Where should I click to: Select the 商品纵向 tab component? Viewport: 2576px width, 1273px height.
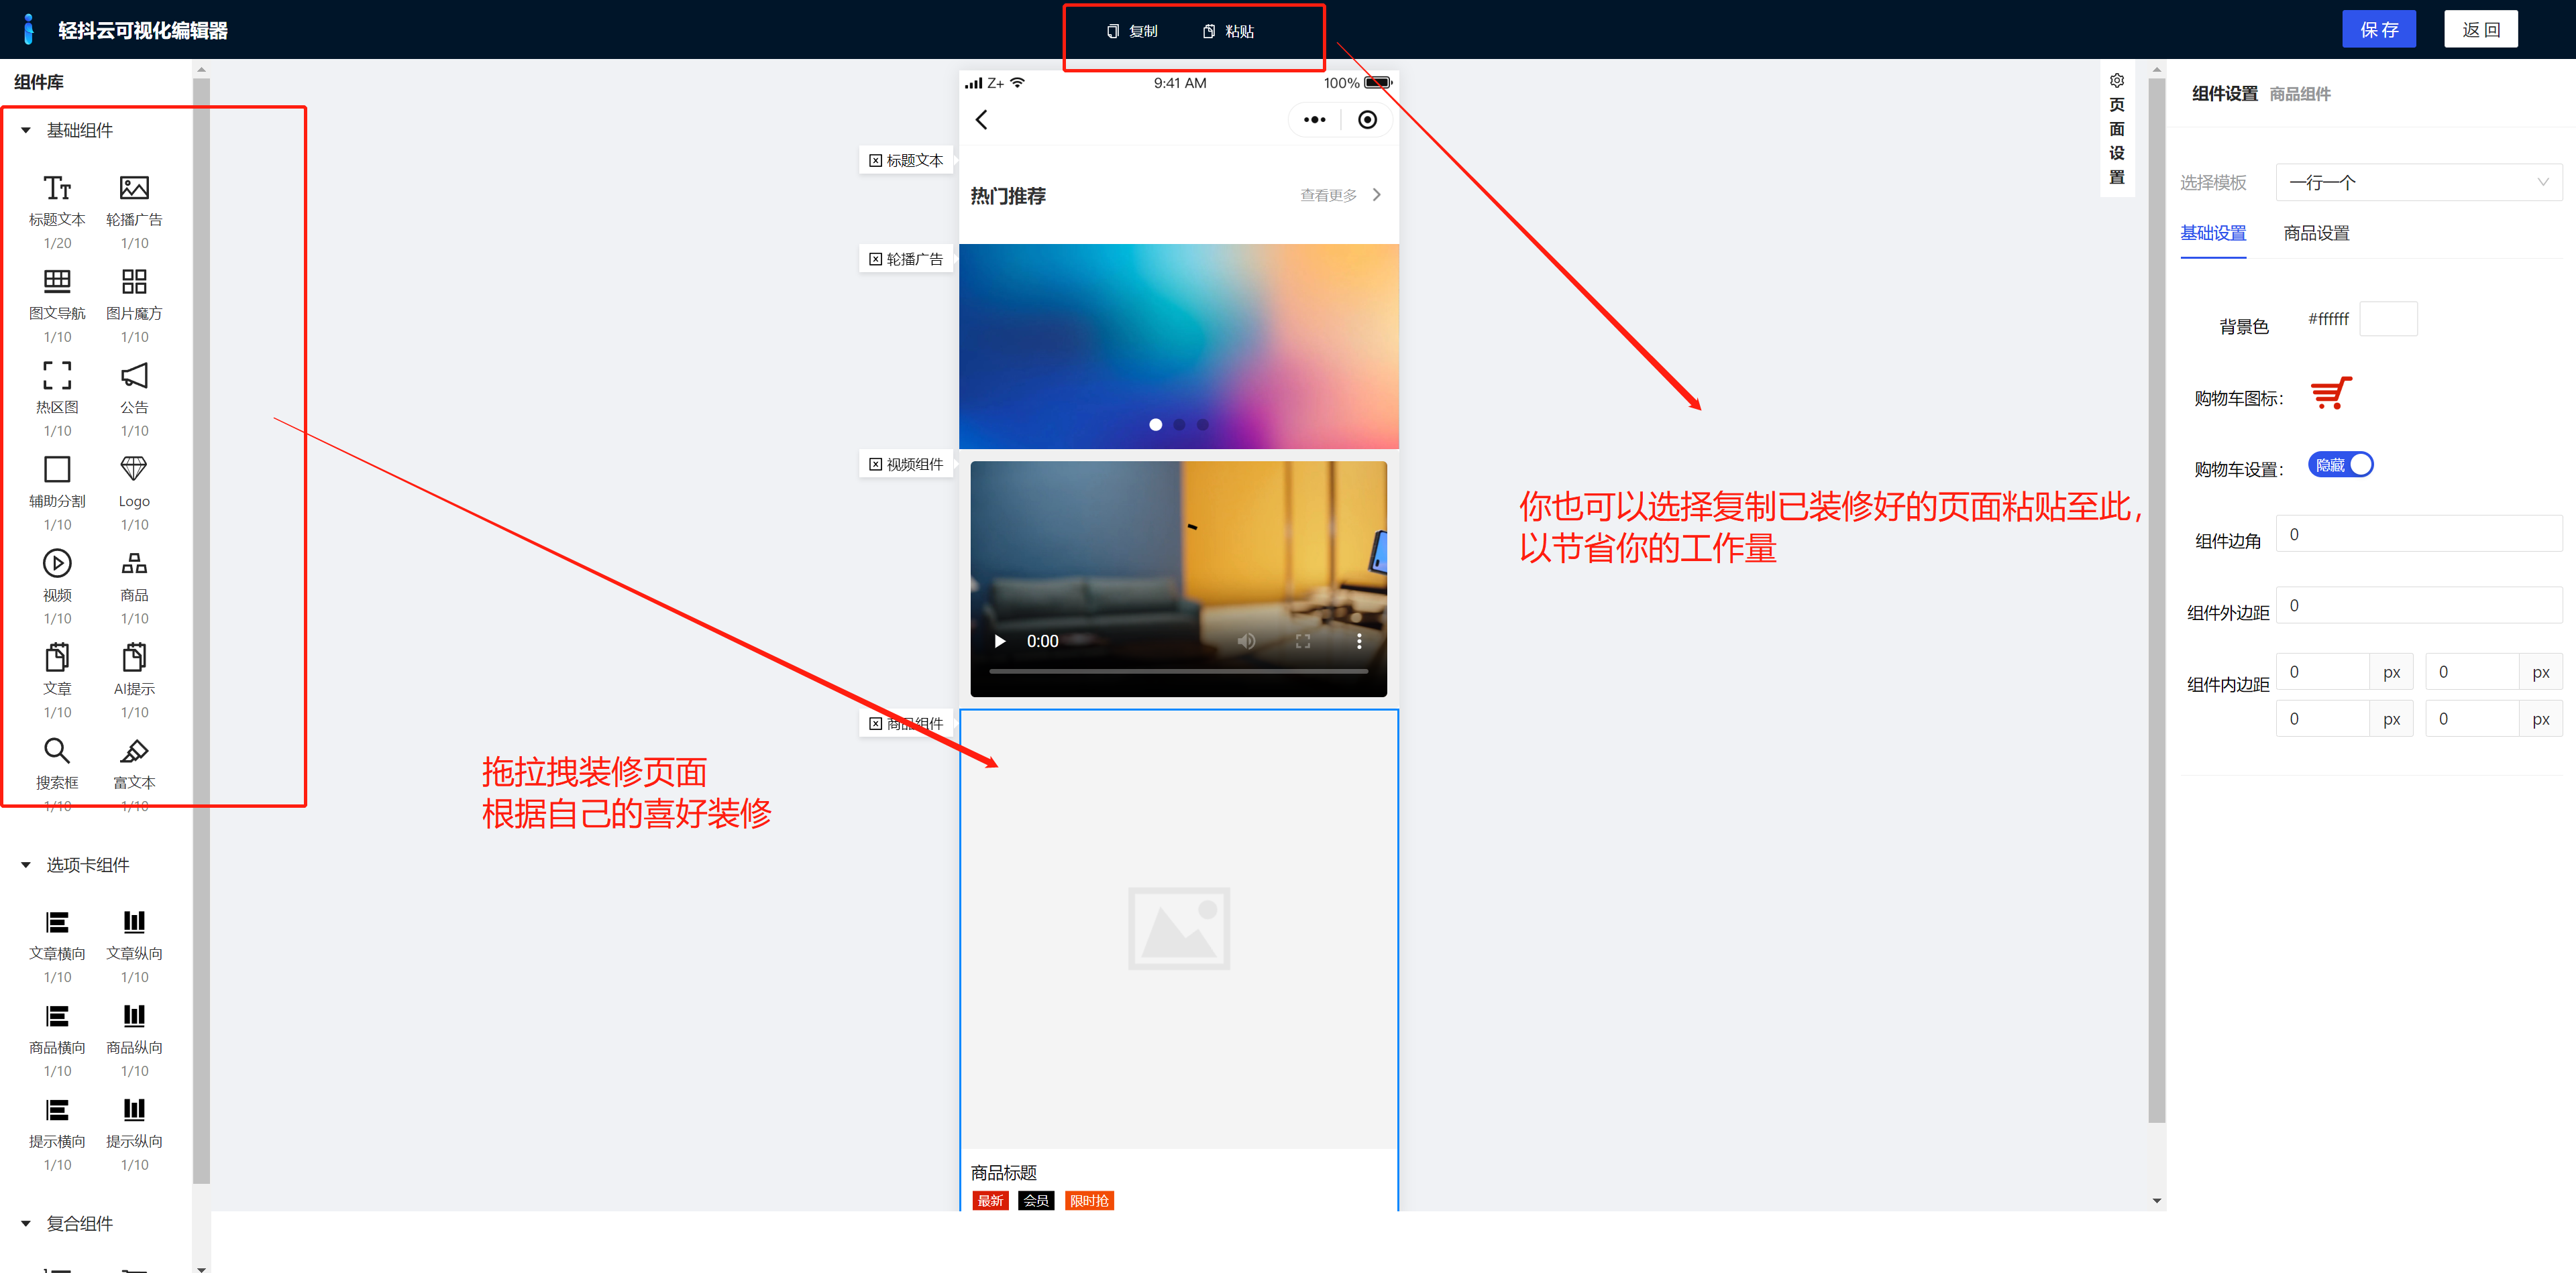pos(134,1039)
